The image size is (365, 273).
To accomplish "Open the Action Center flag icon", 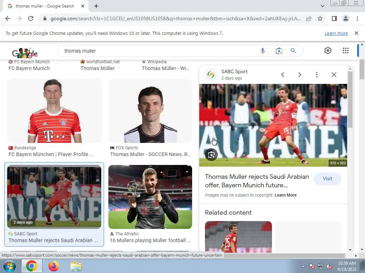I will [312, 267].
